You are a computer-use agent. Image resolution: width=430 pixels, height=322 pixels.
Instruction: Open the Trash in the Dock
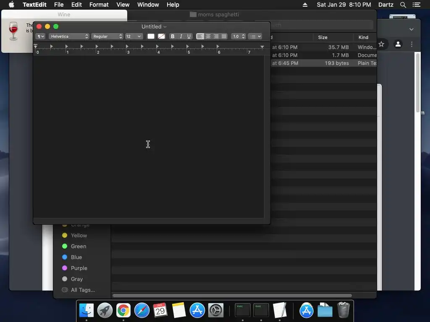pyautogui.click(x=343, y=310)
